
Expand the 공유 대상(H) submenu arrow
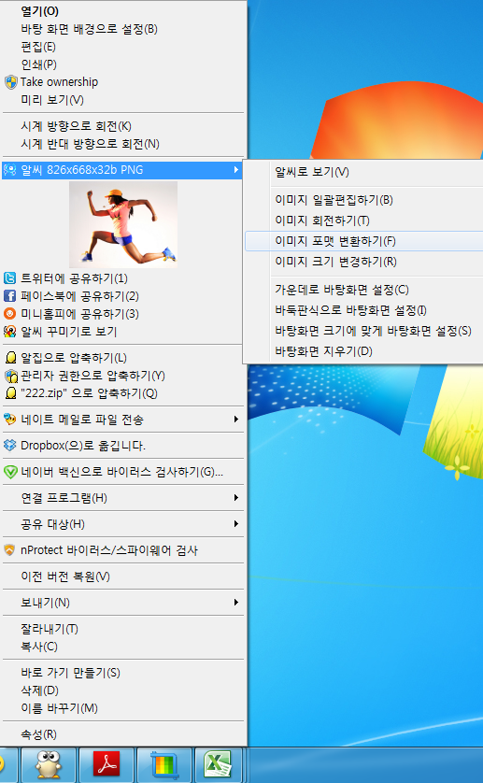pyautogui.click(x=235, y=524)
